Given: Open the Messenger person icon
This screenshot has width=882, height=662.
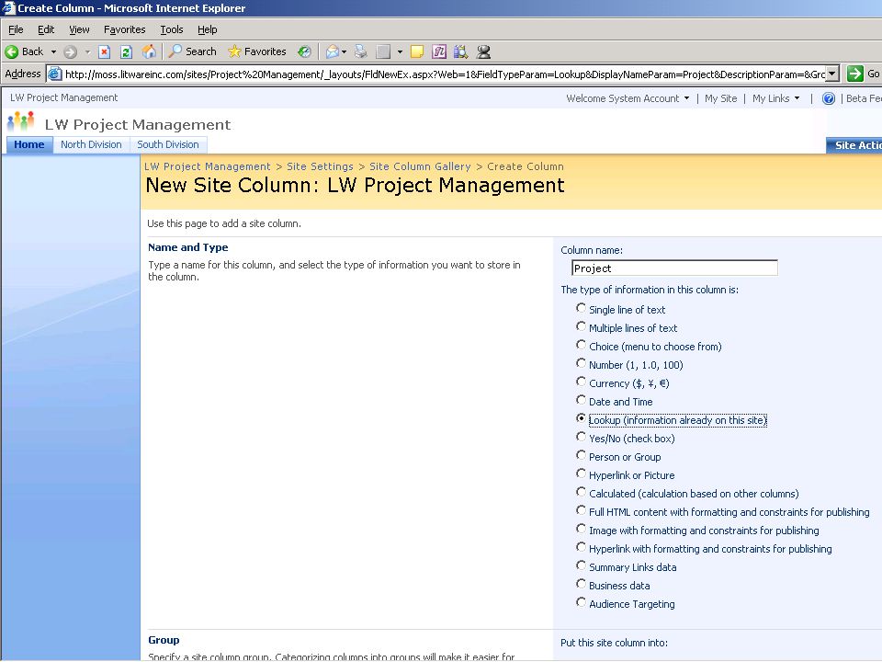Looking at the screenshot, I should [x=483, y=52].
